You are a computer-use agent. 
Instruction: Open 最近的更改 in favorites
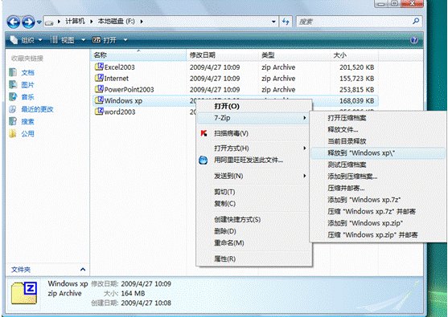tap(37, 109)
